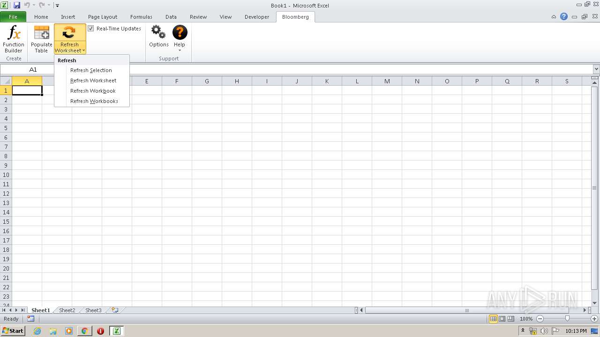Open Opera from the taskbar
600x337 pixels.
100,331
